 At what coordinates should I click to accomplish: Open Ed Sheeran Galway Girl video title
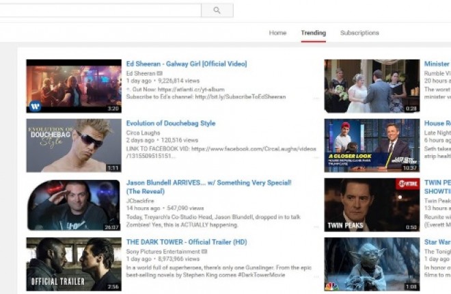coord(187,64)
